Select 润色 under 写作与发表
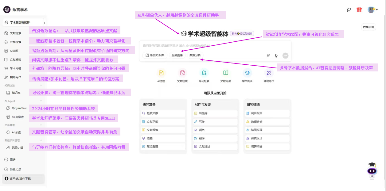Viewport: 386px width, 191px height. 215,130
